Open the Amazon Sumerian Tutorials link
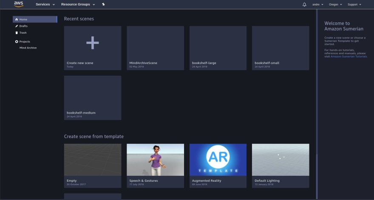Screen dimensions: 374x200 (x=348, y=57)
